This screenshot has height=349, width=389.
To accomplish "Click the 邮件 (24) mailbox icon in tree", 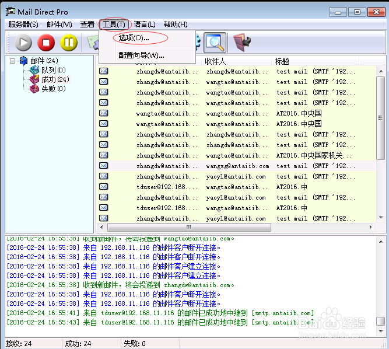I will coord(23,61).
